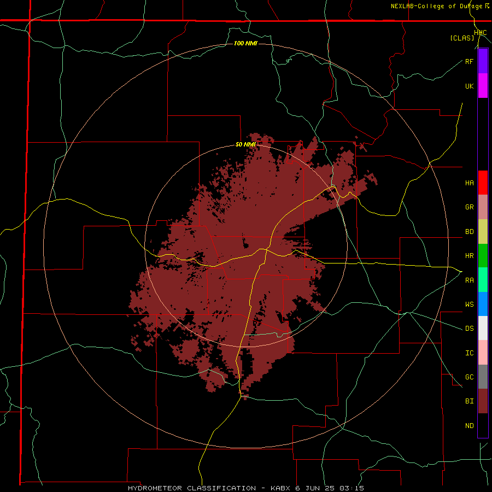Click the HA legend label

[x=469, y=183]
